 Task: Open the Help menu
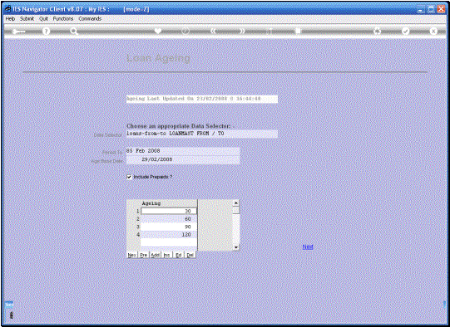[x=10, y=18]
